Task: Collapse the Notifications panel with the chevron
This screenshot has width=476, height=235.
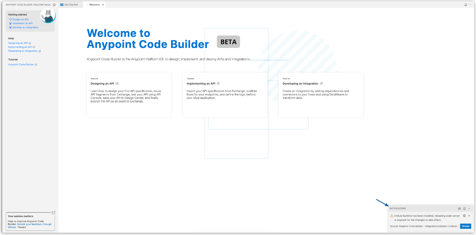Action: pos(469,208)
